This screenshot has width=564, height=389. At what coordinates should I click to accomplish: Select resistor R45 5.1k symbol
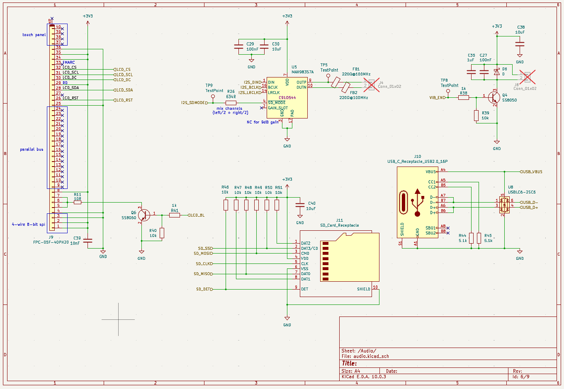click(x=479, y=238)
